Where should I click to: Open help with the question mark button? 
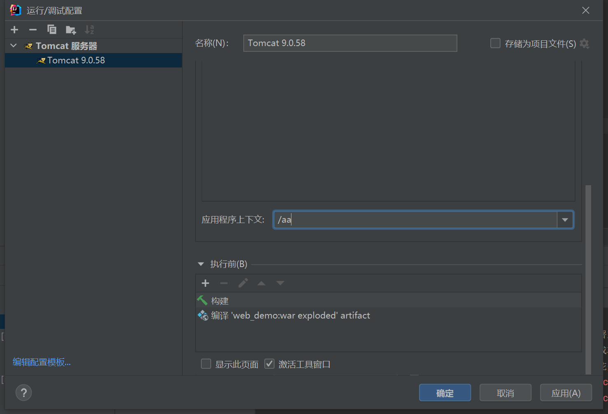23,393
